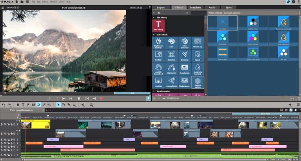Click the open folder icon in title bar
The image size is (301, 161).
pyautogui.click(x=22, y=2)
